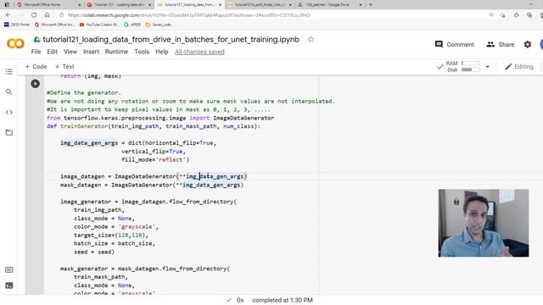
Task: Open Saved_Links bookmark folder
Action: tap(159, 25)
